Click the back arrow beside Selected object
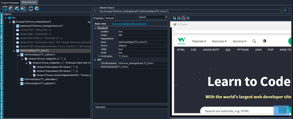Screen dimensions: 293x119 [96, 11]
